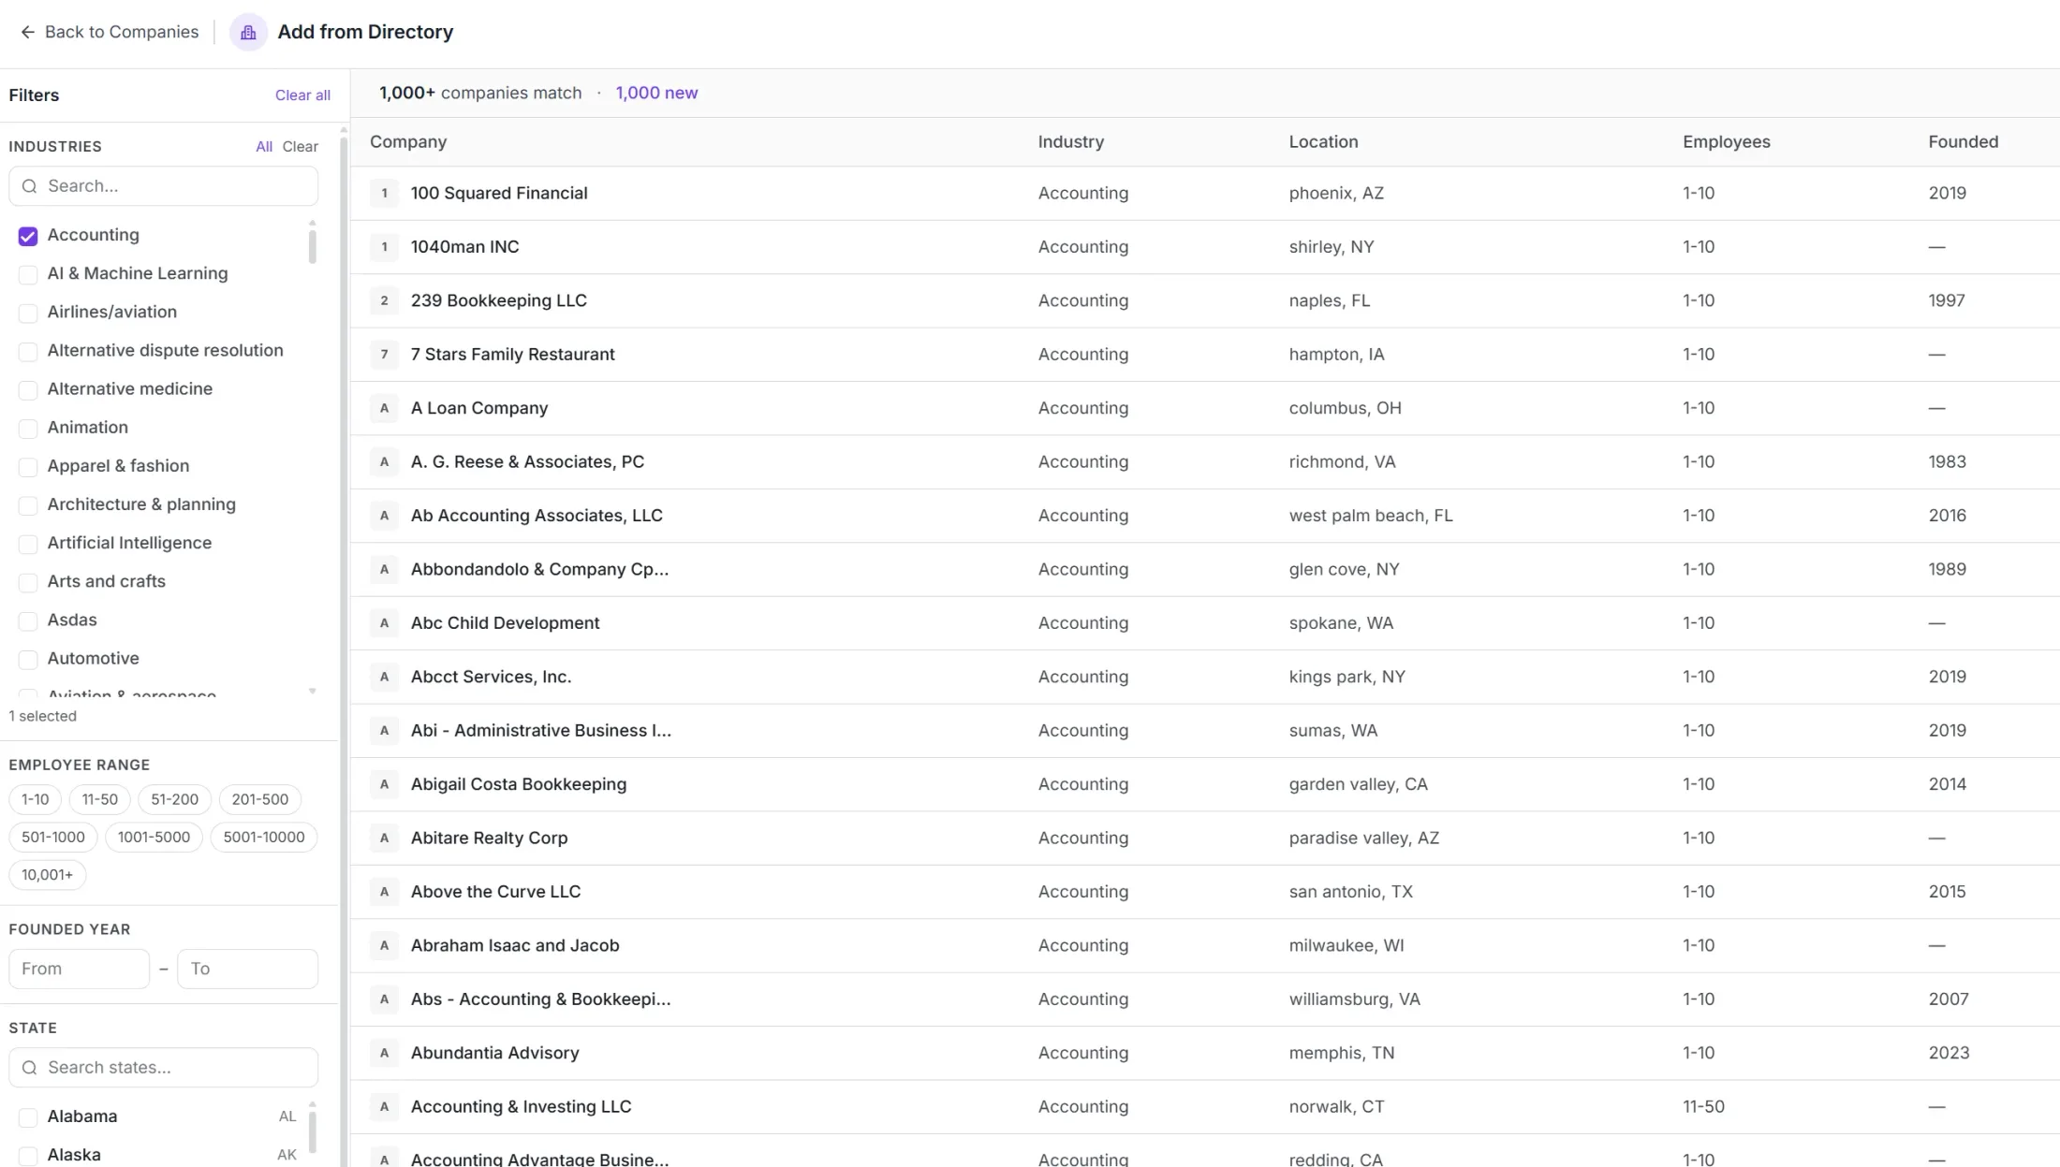Screen dimensions: 2060x1167
Task: Click the avatar badge for Abundantia Advisory
Action: [x=384, y=1054]
